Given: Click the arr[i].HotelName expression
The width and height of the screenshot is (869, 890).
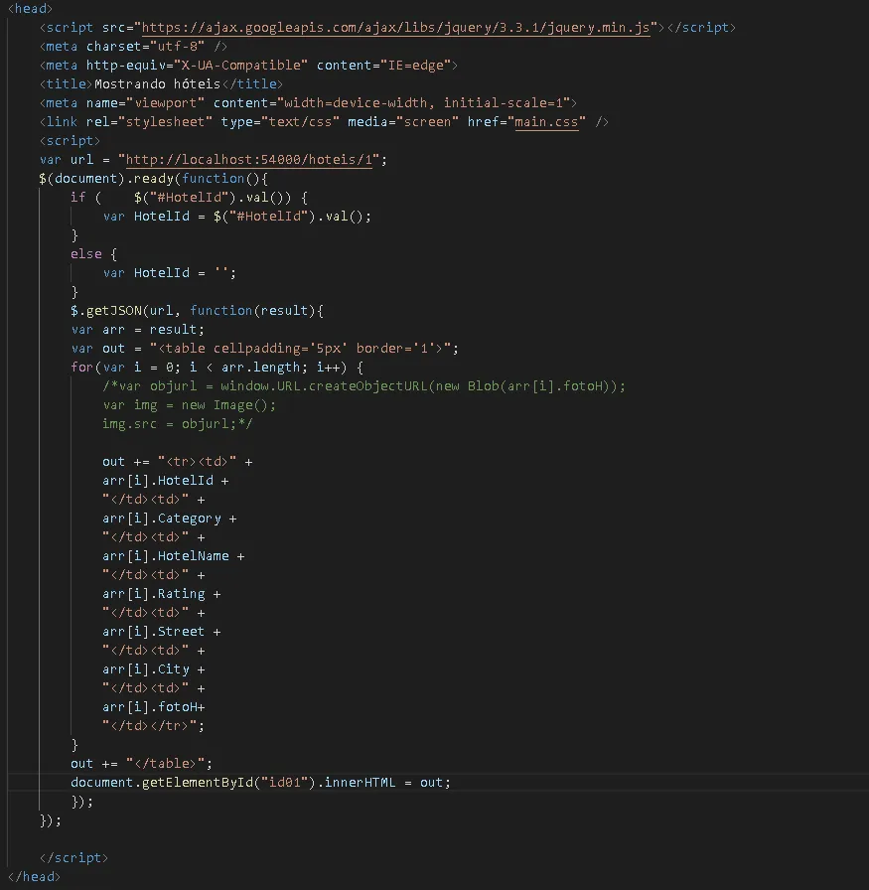Looking at the screenshot, I should (165, 556).
